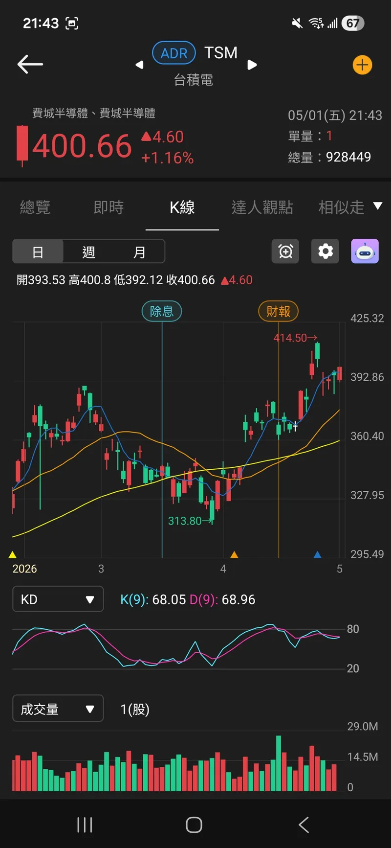Viewport: 391px width, 848px height.
Task: Open Android recent apps button
Action: [85, 825]
